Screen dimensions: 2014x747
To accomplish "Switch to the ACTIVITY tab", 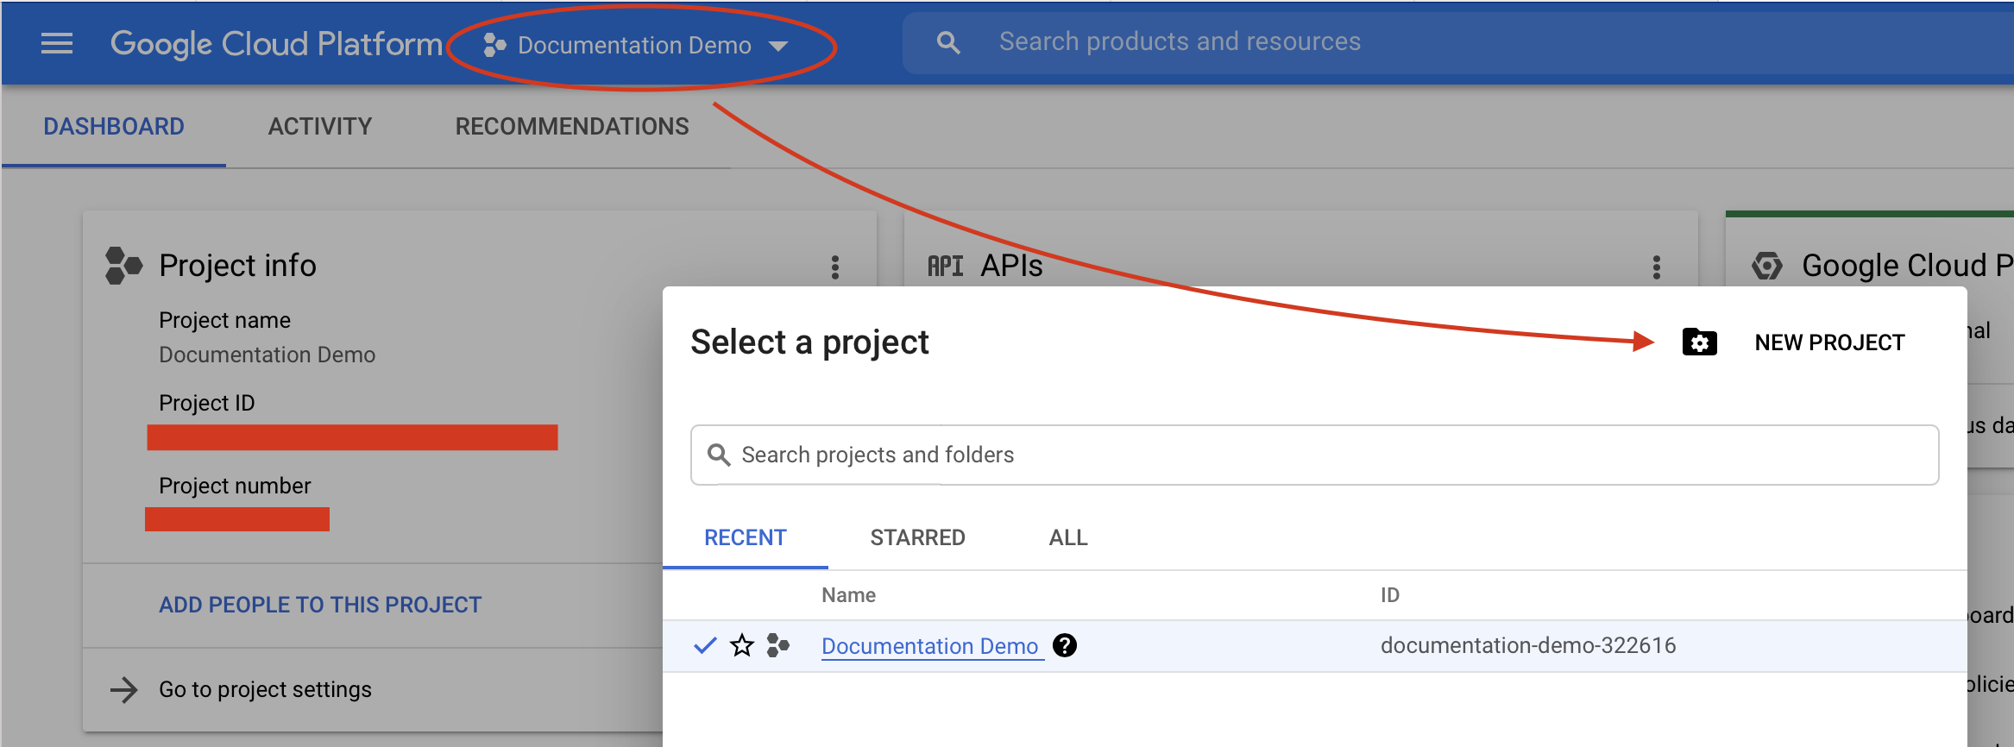I will pos(320,126).
